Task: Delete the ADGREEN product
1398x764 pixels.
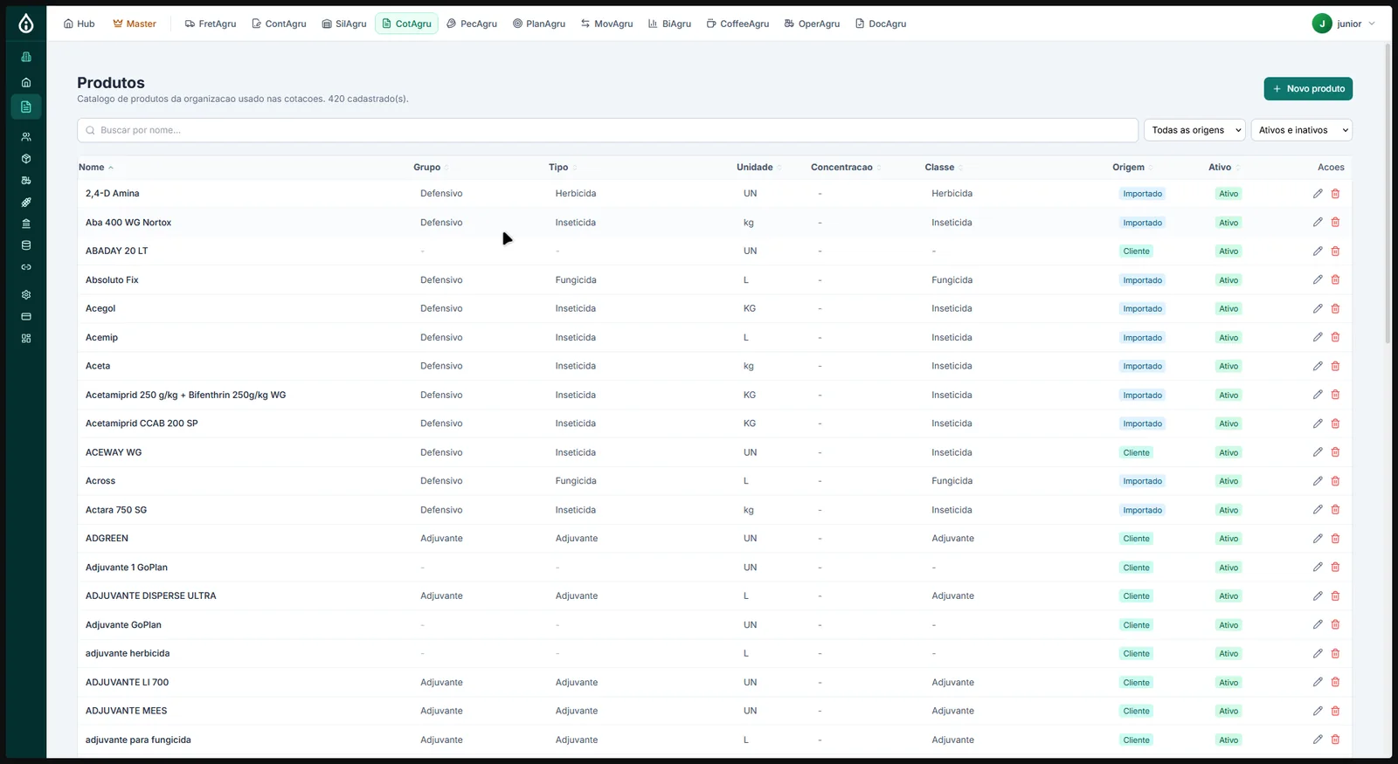Action: tap(1335, 539)
